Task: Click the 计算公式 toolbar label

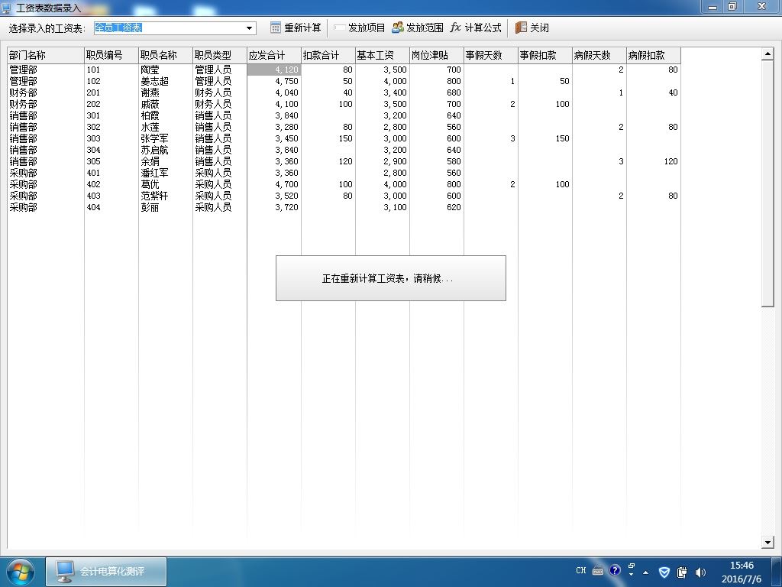Action: tap(483, 28)
